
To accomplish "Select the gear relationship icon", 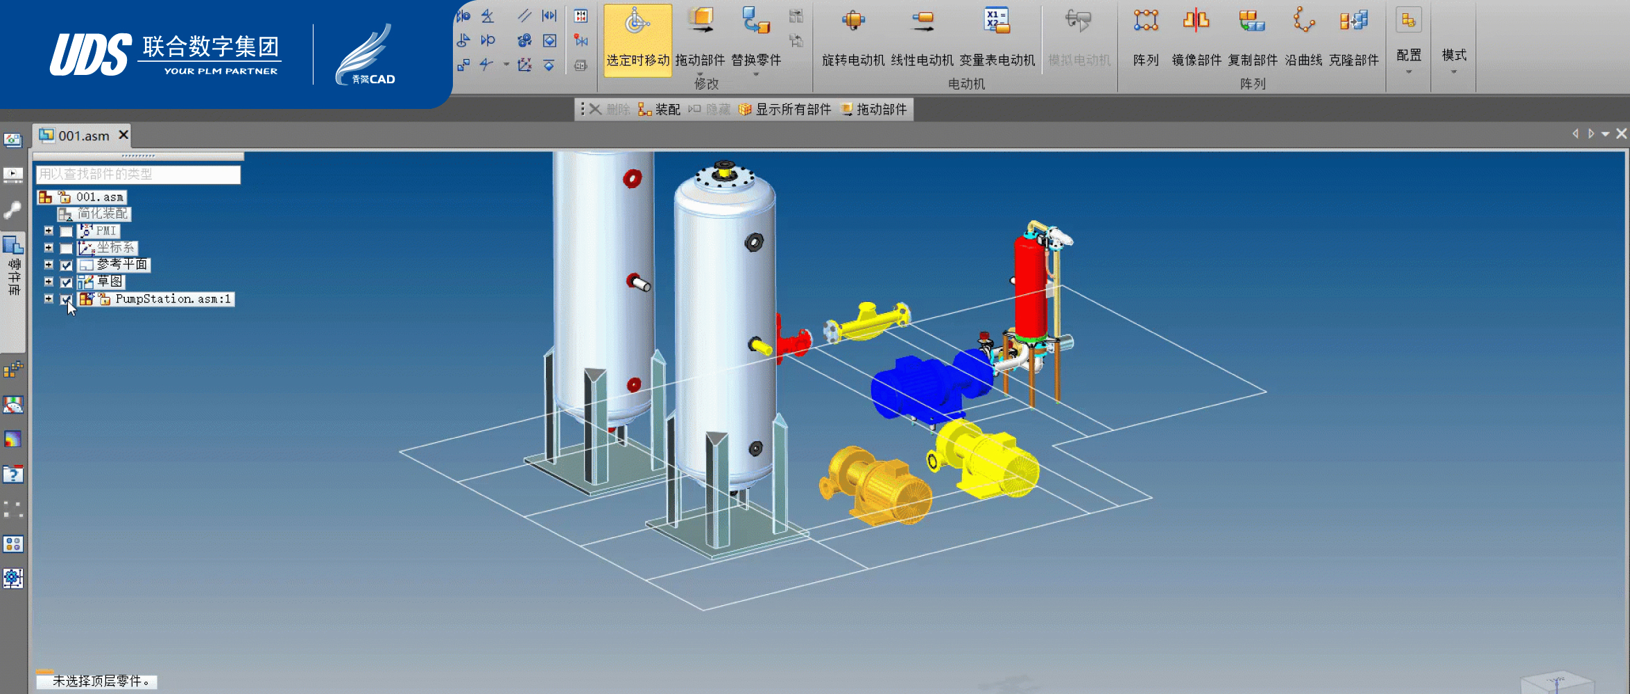I will [524, 40].
